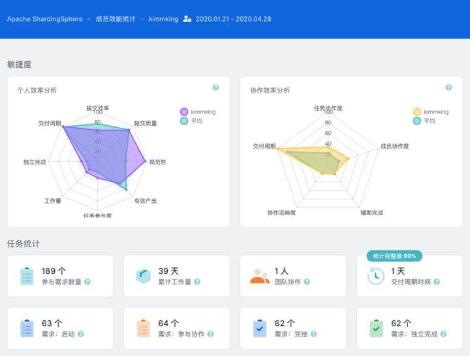Toggle purple kimmking legend in personal chart
This screenshot has height=356, width=470.
pos(198,112)
